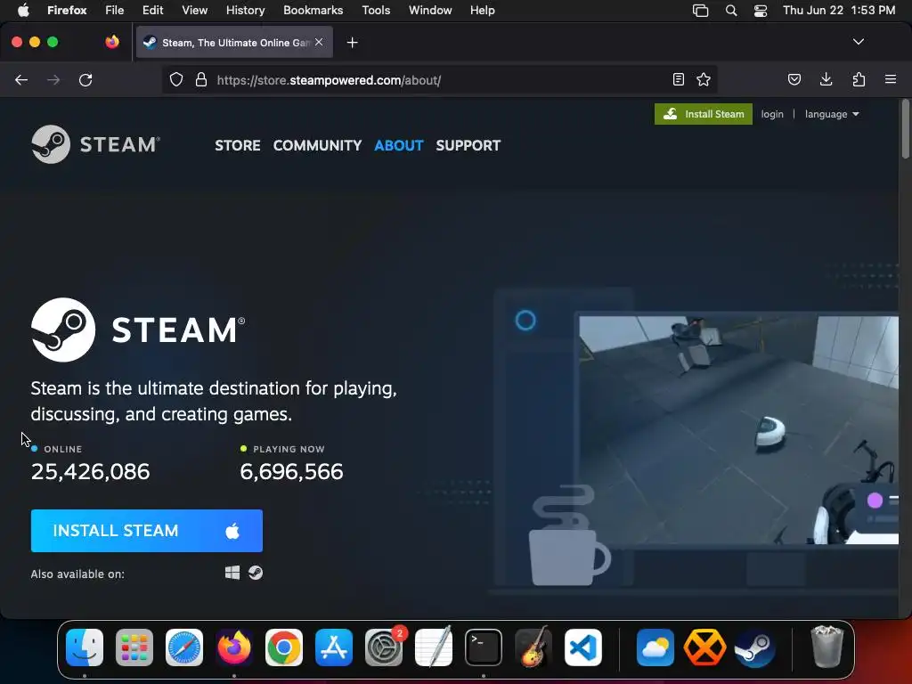Click the browser forward arrow
The width and height of the screenshot is (912, 684).
coord(53,79)
